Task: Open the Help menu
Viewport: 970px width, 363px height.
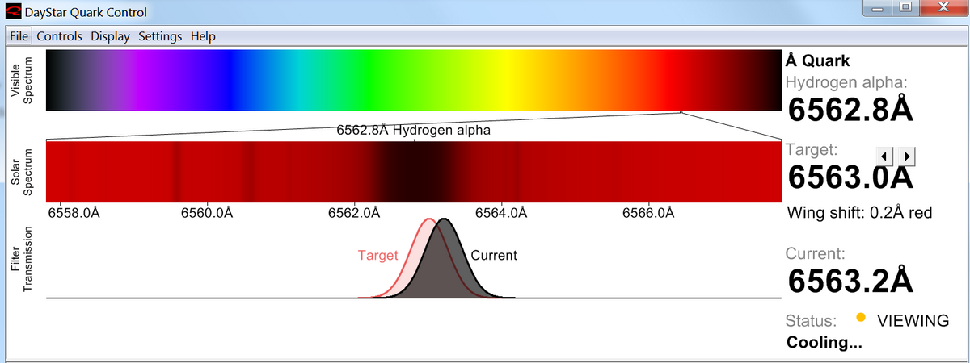Action: click(x=203, y=36)
